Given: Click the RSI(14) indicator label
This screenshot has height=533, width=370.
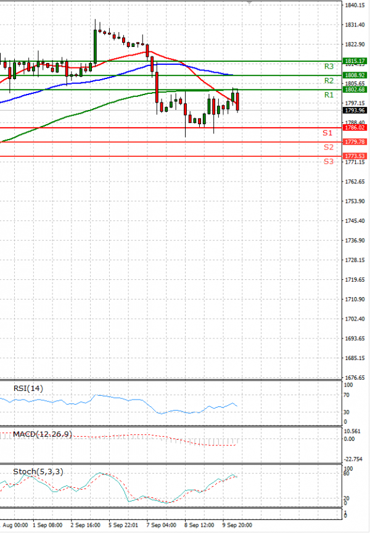Looking at the screenshot, I should (x=28, y=388).
